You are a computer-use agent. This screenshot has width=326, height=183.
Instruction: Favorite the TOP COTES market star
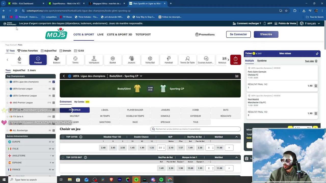63,137
